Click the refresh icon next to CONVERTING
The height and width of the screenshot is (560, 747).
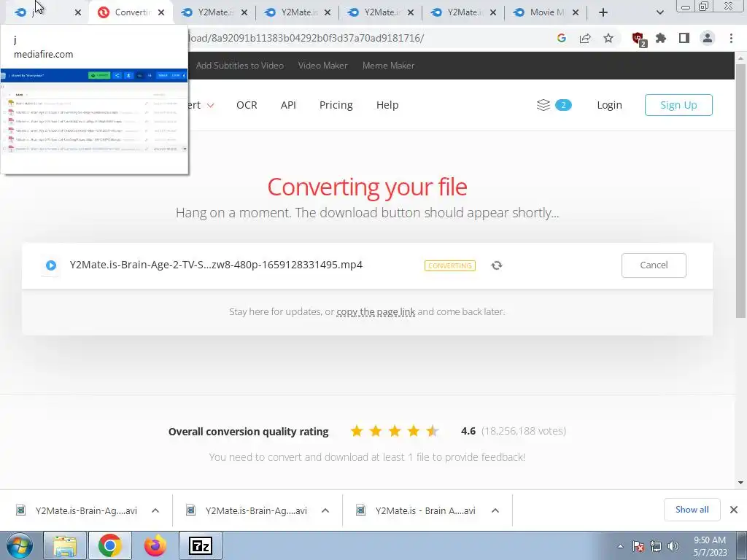pyautogui.click(x=496, y=265)
